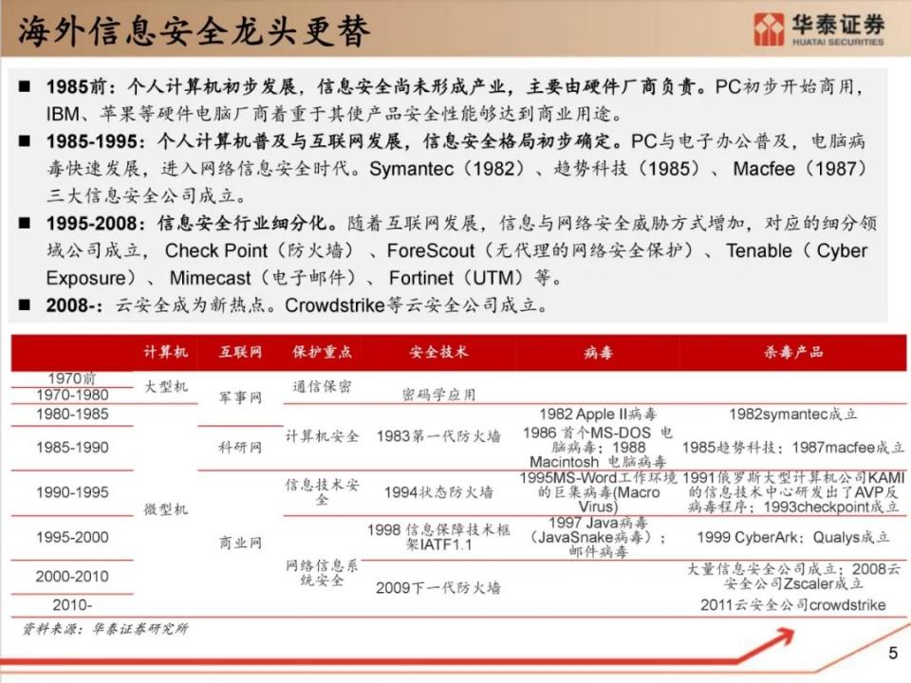Viewport: 911px width, 683px height.
Task: Click the 1982symantec成立 cell
Action: coord(793,415)
